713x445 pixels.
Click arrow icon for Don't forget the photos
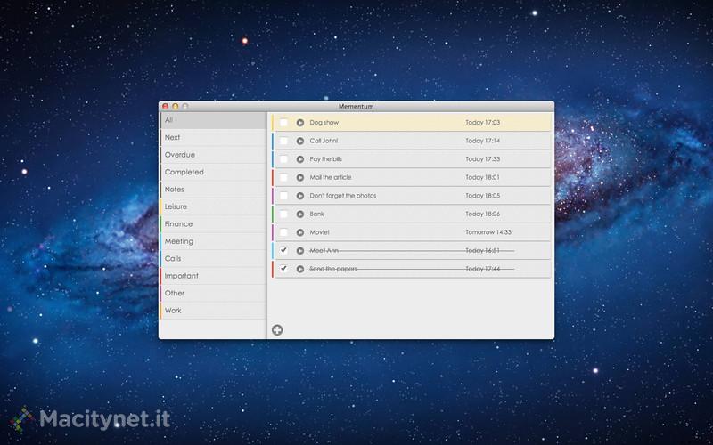click(300, 196)
